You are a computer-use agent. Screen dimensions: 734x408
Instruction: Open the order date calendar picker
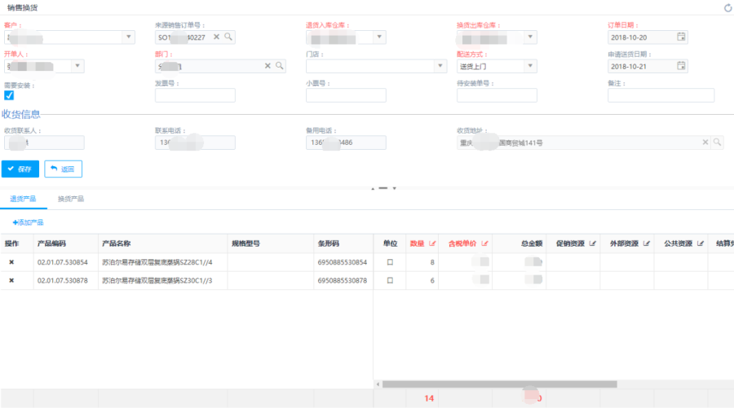pyautogui.click(x=681, y=37)
